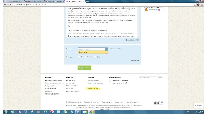Click the diary avatar icon in sidebar

pos(146,10)
